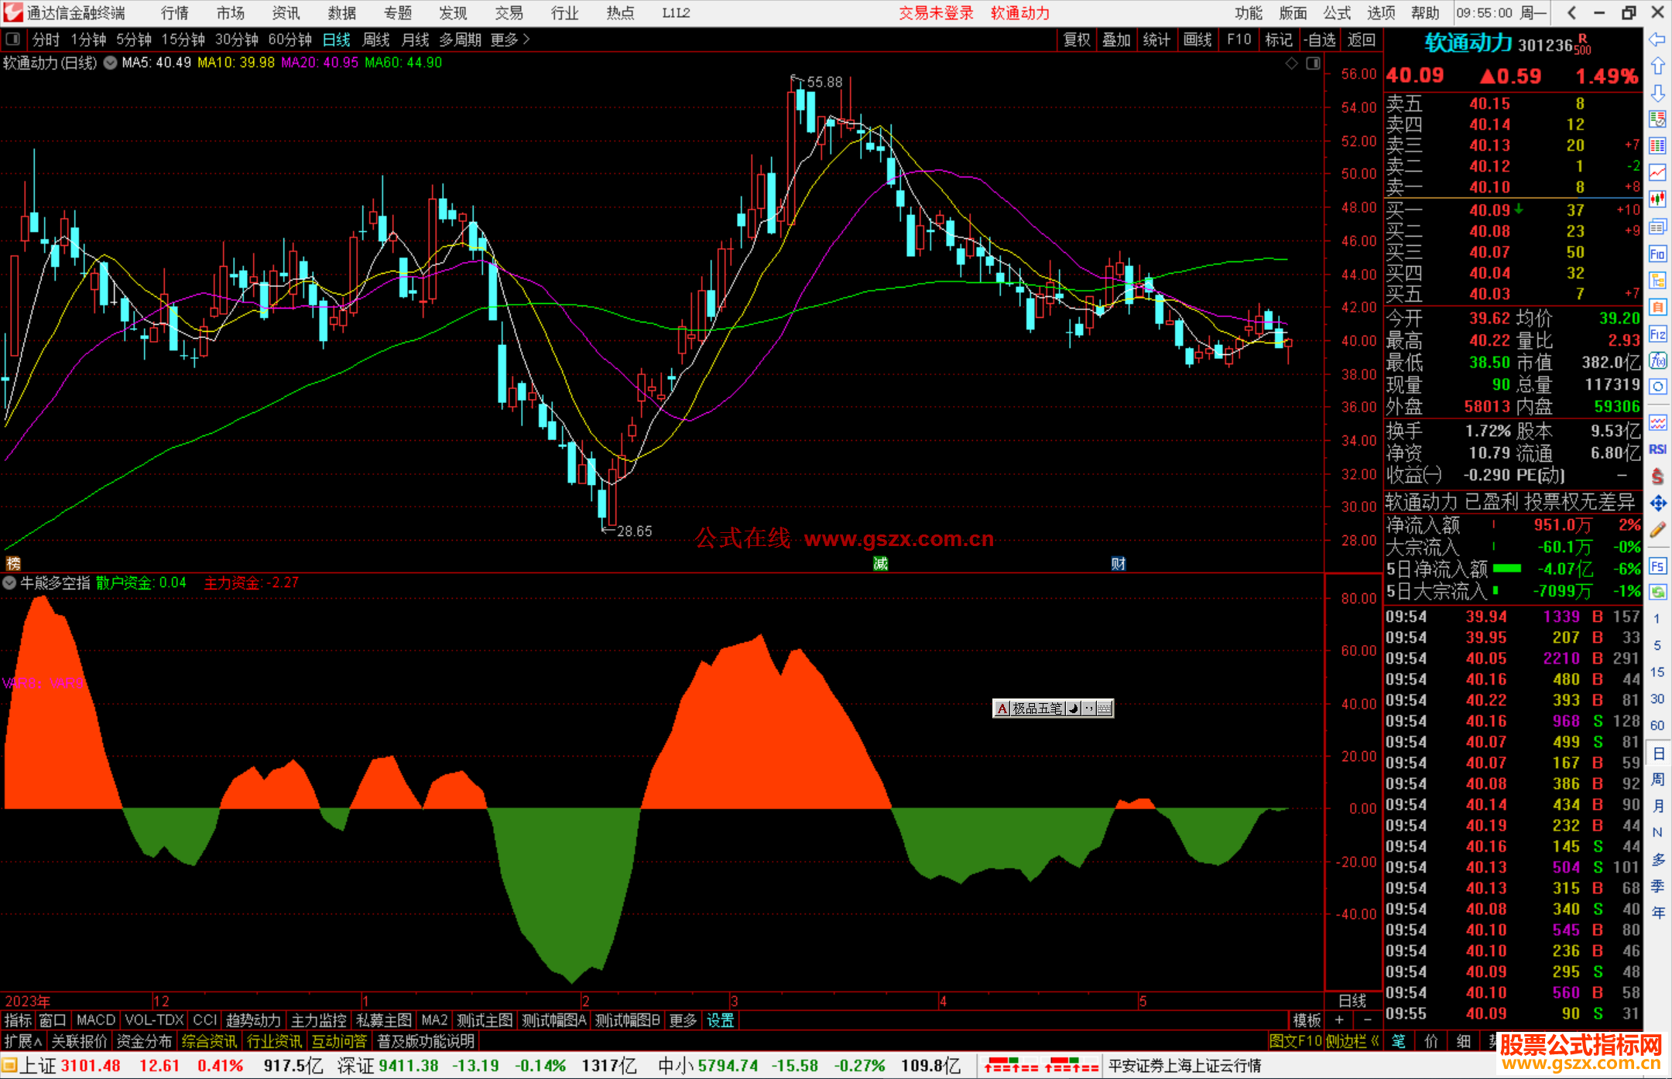Click the plus zoom button beside 模板
The image size is (1672, 1079).
(x=1339, y=1020)
